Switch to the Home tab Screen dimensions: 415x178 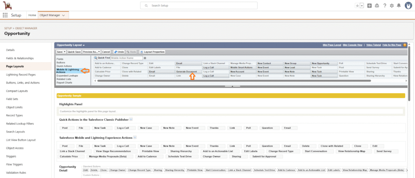click(32, 15)
